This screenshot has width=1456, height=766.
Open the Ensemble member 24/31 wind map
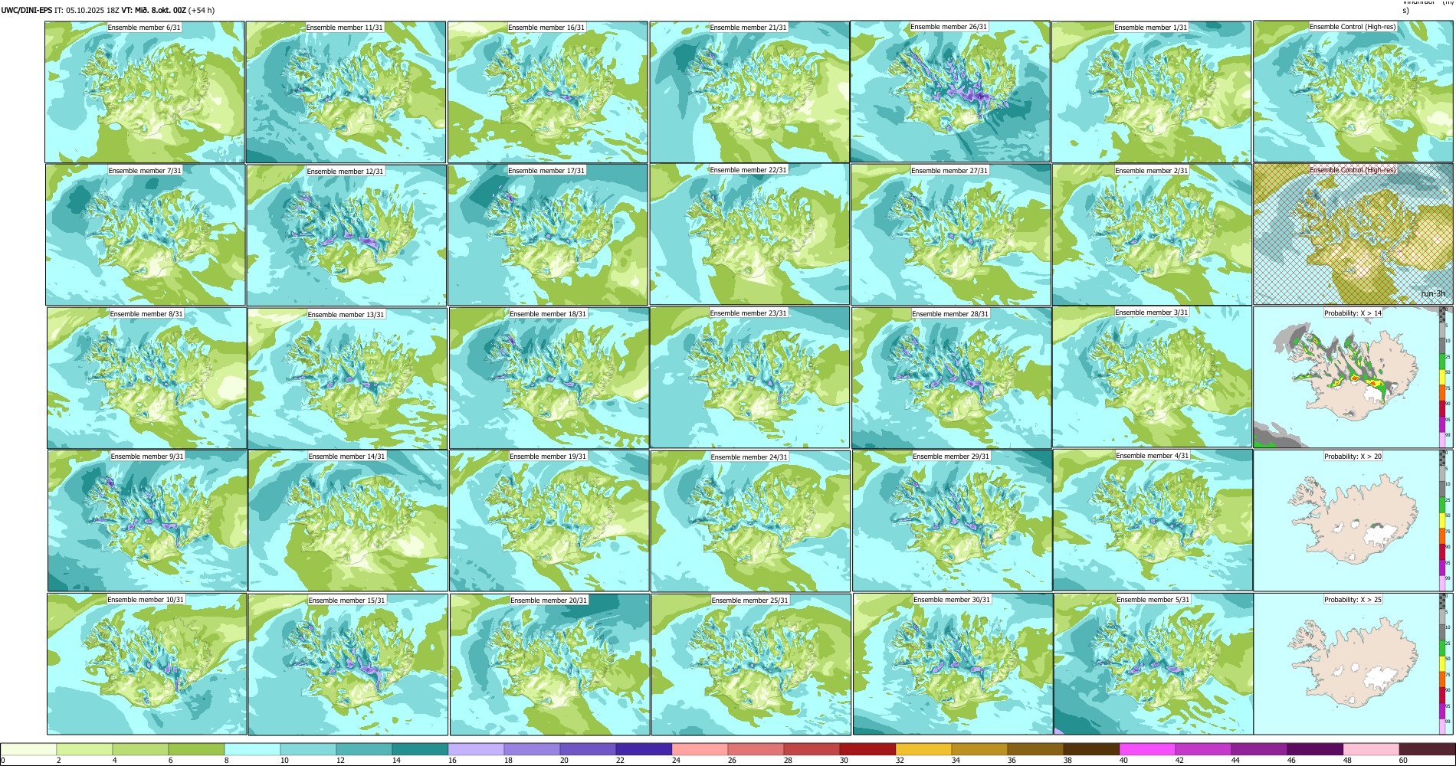[x=750, y=521]
